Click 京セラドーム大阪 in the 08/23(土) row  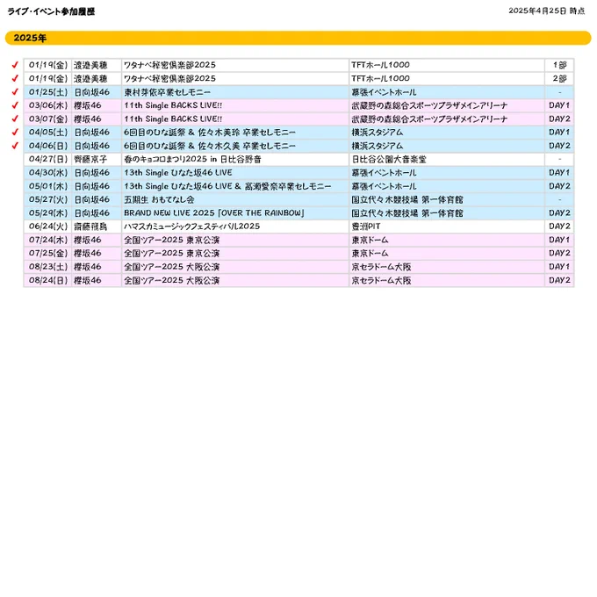(381, 267)
